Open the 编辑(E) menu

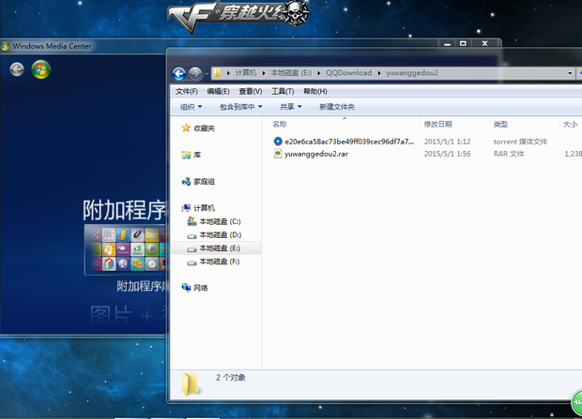(x=218, y=91)
